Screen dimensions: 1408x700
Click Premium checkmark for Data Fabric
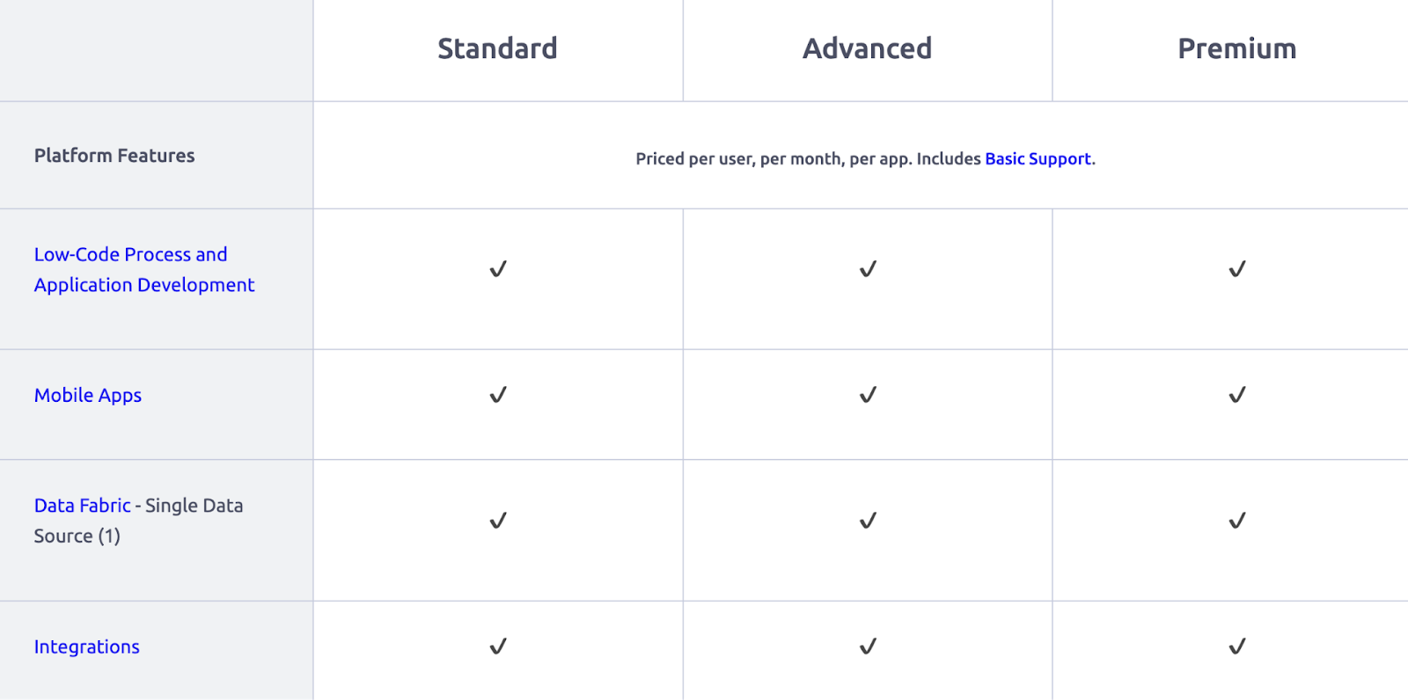[1237, 521]
